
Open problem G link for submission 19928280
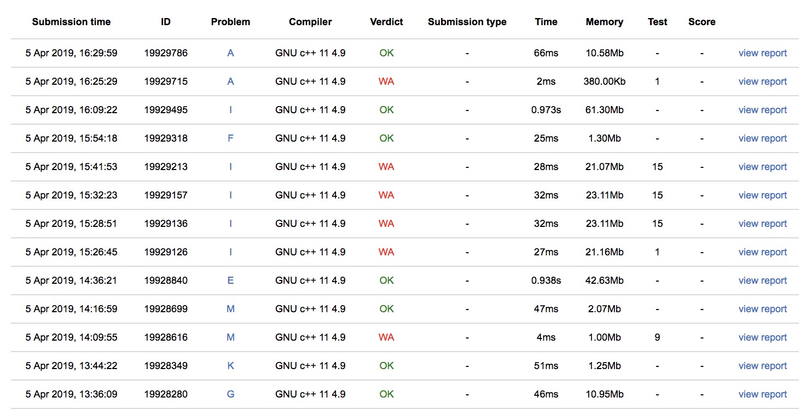[x=230, y=394]
